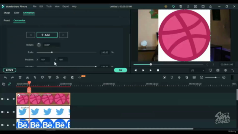Open the File menu
238x134 pixels.
point(35,7)
